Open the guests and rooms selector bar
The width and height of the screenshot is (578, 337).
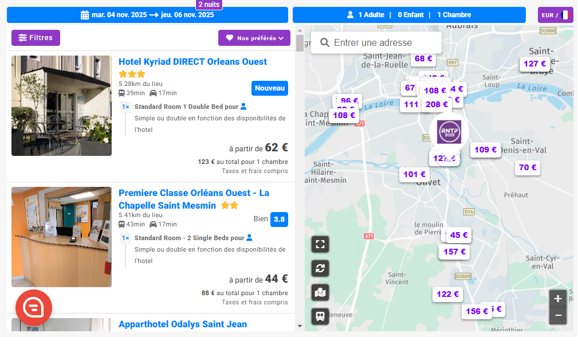(x=409, y=15)
